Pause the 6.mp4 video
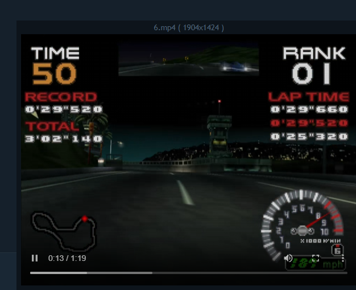 tap(35, 258)
